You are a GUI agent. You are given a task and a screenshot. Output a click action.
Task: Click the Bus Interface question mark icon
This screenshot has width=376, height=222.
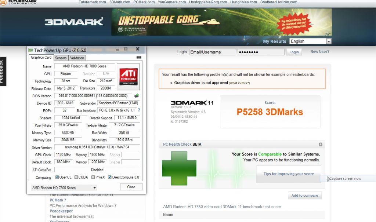pyautogui.click(x=139, y=110)
